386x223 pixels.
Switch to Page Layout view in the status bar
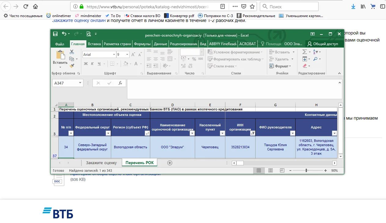(270, 171)
